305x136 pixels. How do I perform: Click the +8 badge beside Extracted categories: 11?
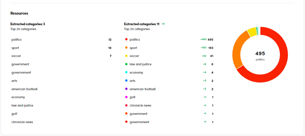click(163, 24)
